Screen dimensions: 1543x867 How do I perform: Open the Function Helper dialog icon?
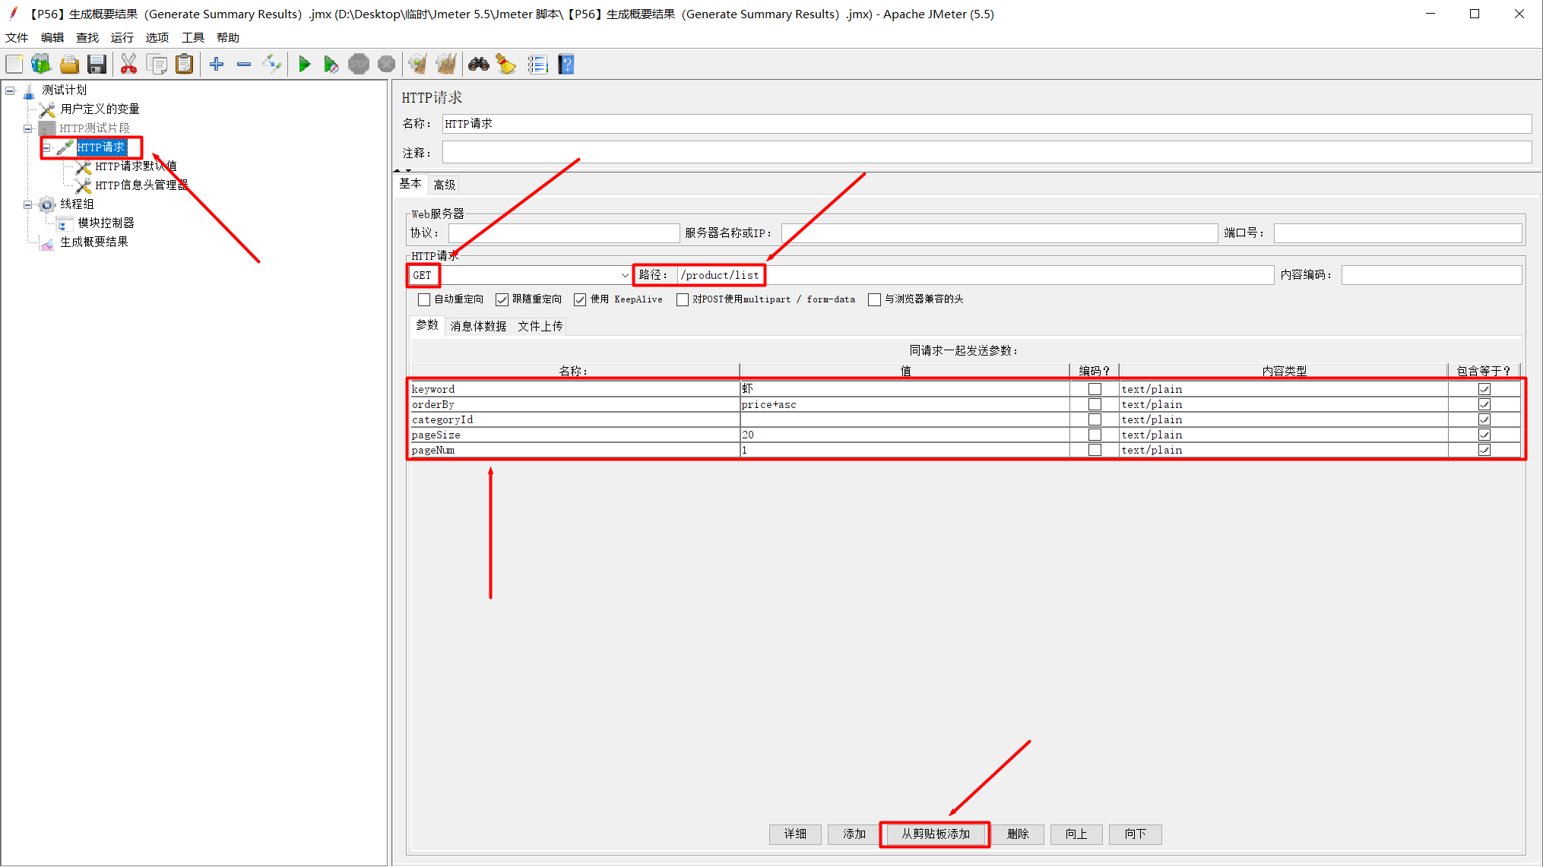[x=538, y=64]
